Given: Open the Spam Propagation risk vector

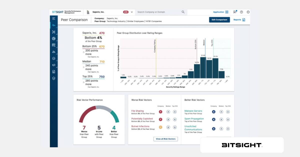Looking at the screenshot, I should [194, 119].
